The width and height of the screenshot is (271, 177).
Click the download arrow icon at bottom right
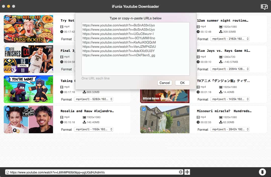tap(262, 172)
